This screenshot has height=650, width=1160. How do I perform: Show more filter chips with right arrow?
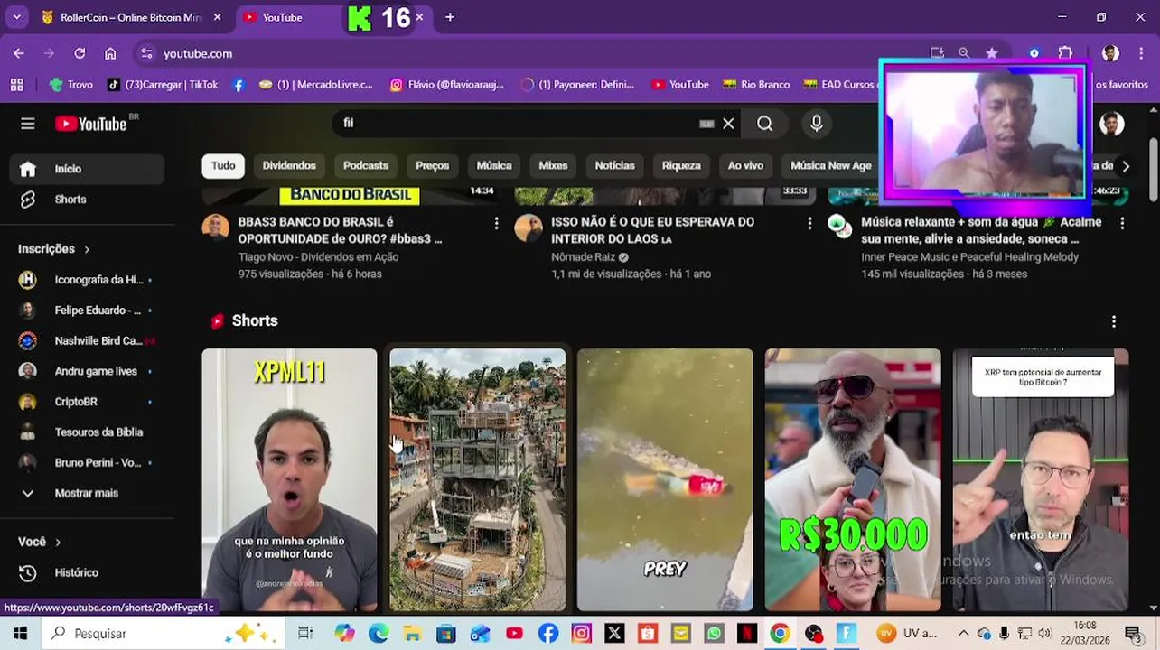point(1126,166)
